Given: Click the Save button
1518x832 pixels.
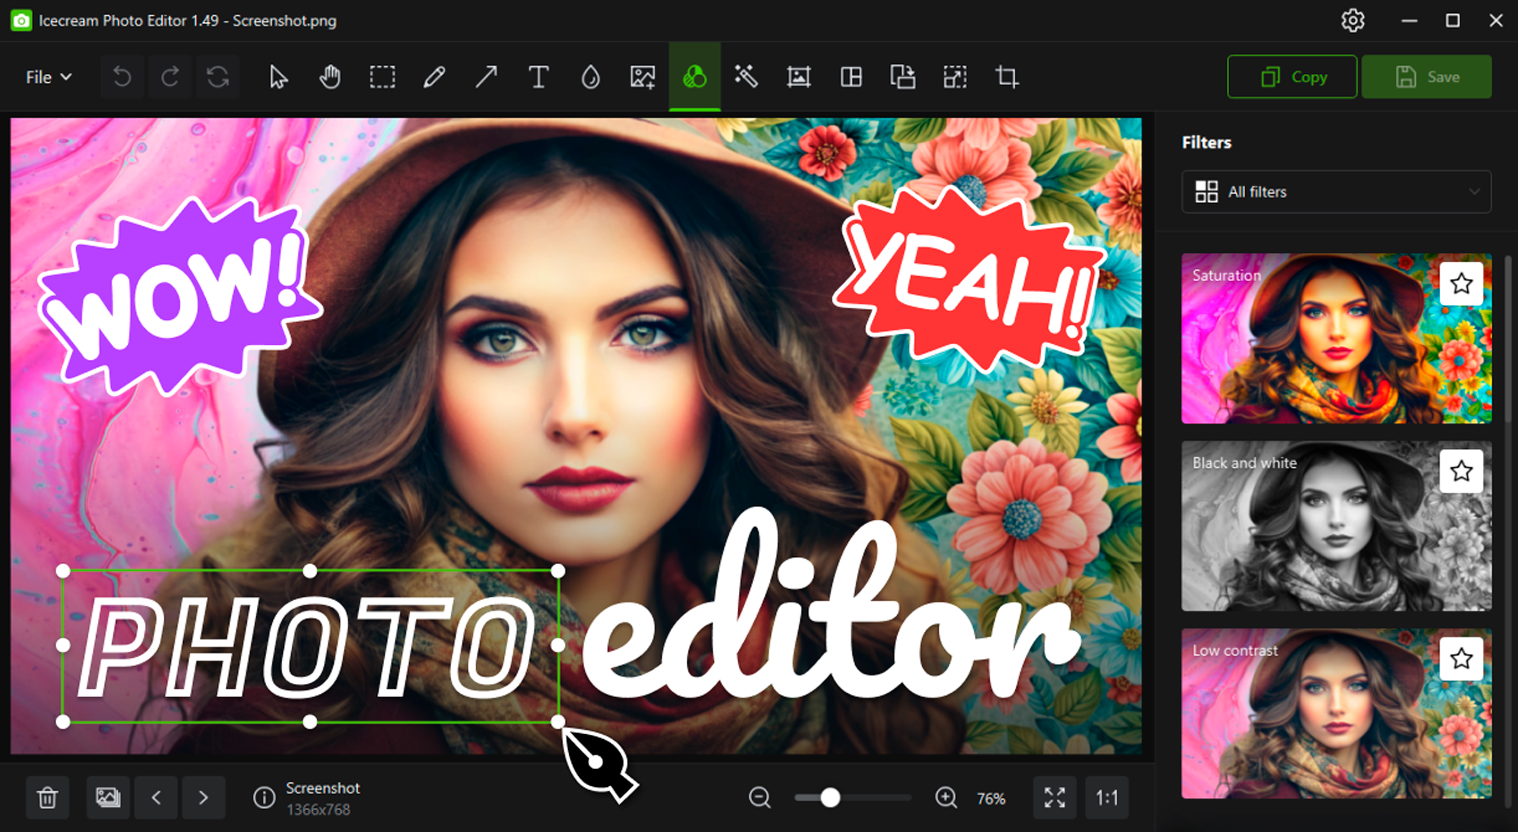Looking at the screenshot, I should click(x=1426, y=77).
